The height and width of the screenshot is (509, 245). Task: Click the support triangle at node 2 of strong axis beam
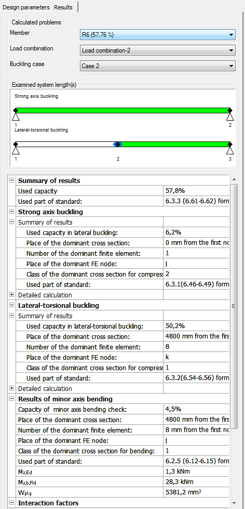pos(230,117)
